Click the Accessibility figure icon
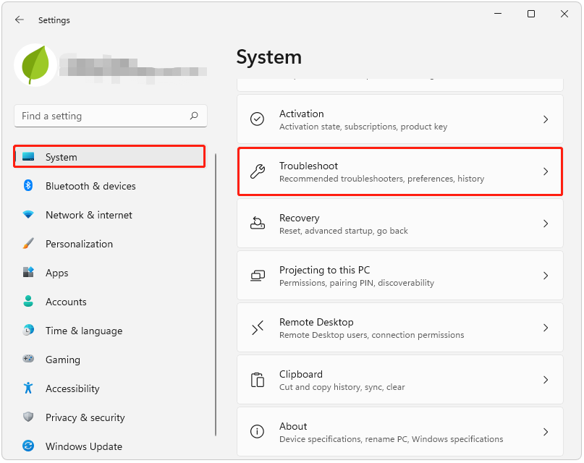The height and width of the screenshot is (463, 584). click(x=28, y=388)
